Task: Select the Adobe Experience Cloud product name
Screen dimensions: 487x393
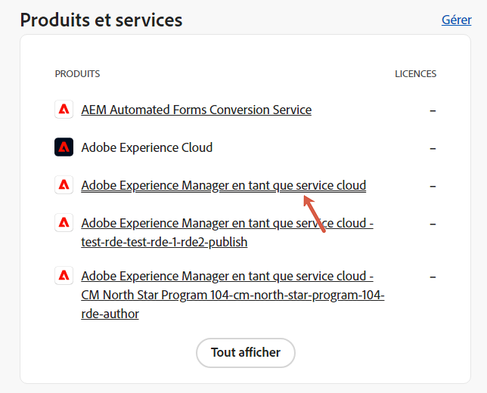Action: pyautogui.click(x=147, y=147)
